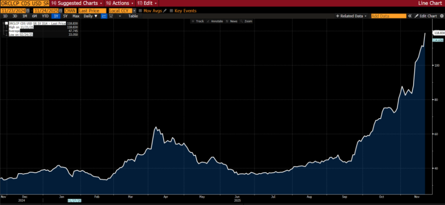Tick the Key Events checkbox

pyautogui.click(x=171, y=11)
